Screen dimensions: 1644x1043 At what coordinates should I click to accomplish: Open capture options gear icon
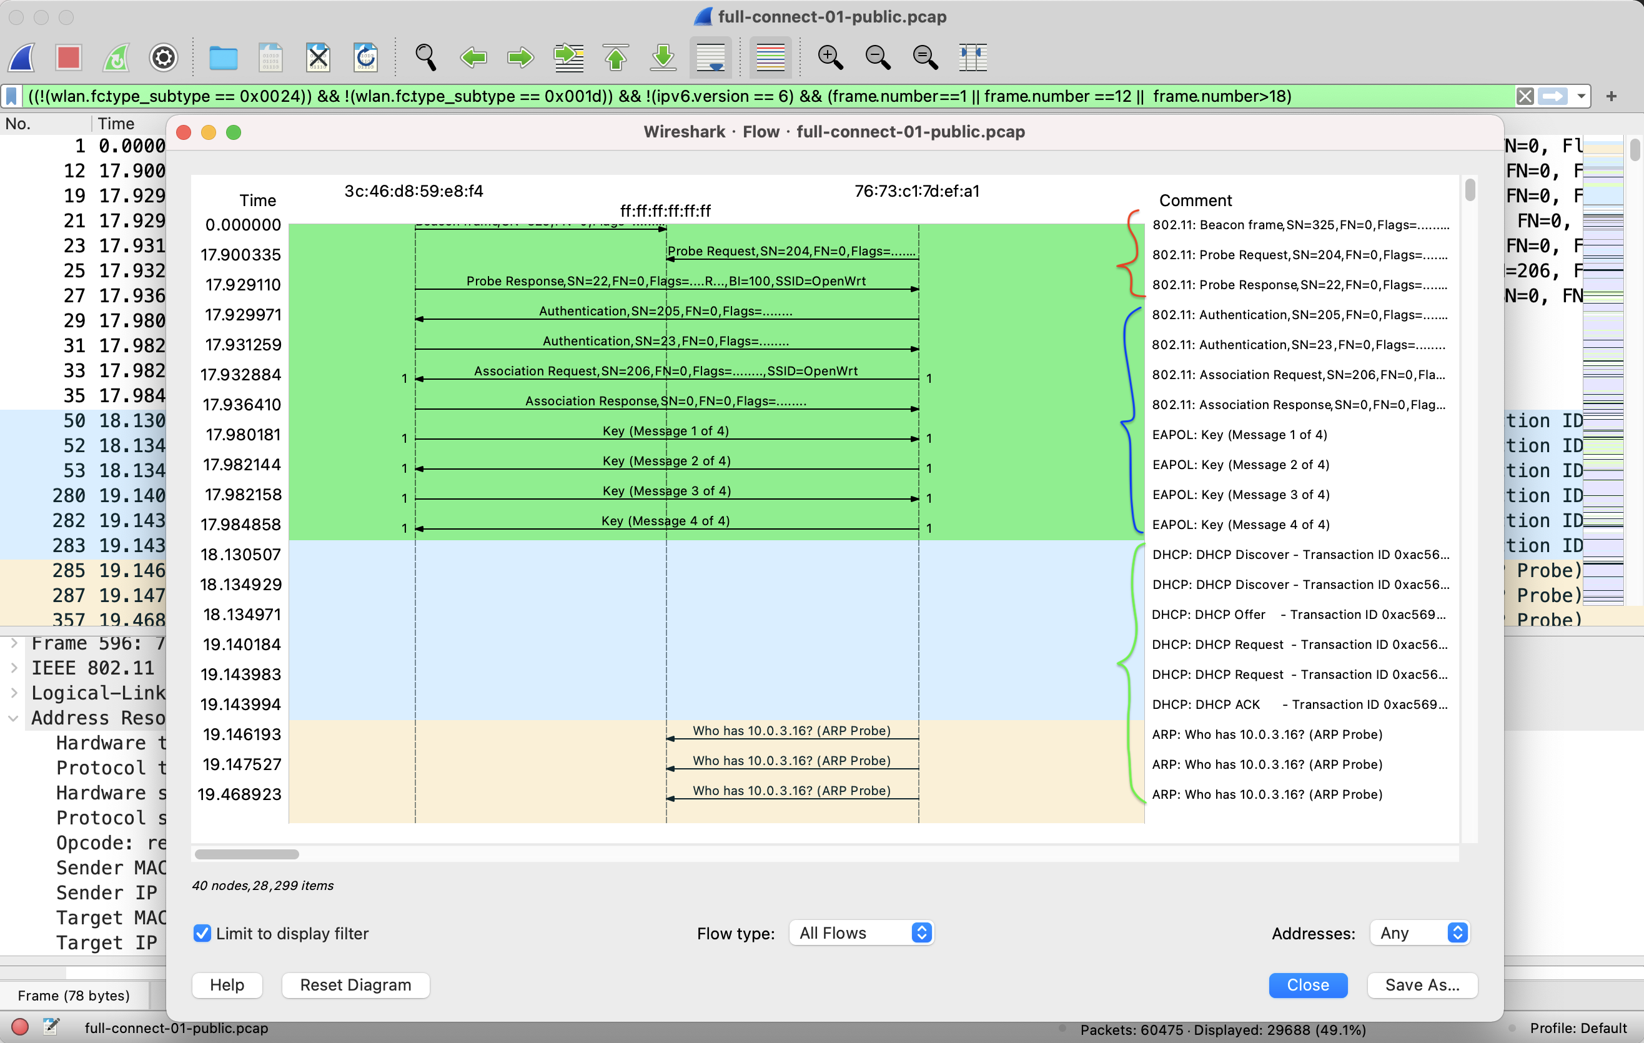coord(163,57)
